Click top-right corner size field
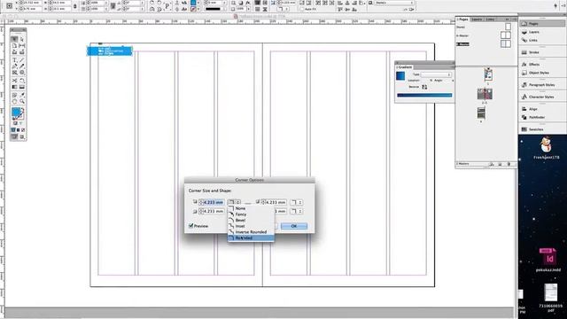Viewport: 567px width, 319px height. click(276, 202)
